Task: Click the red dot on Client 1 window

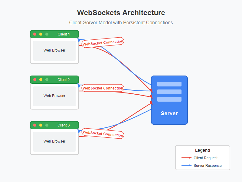Action: pyautogui.click(x=35, y=34)
